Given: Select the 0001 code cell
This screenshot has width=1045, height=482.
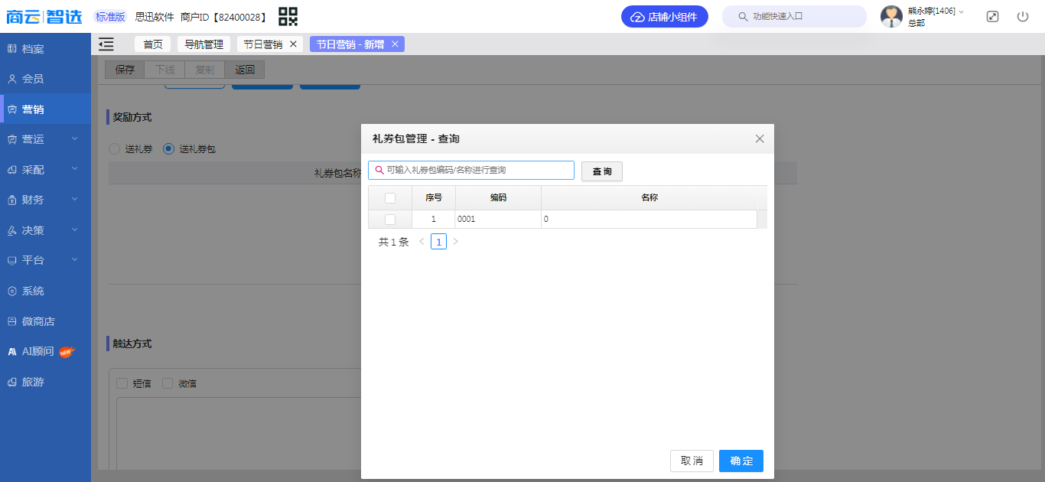Looking at the screenshot, I should click(x=498, y=220).
